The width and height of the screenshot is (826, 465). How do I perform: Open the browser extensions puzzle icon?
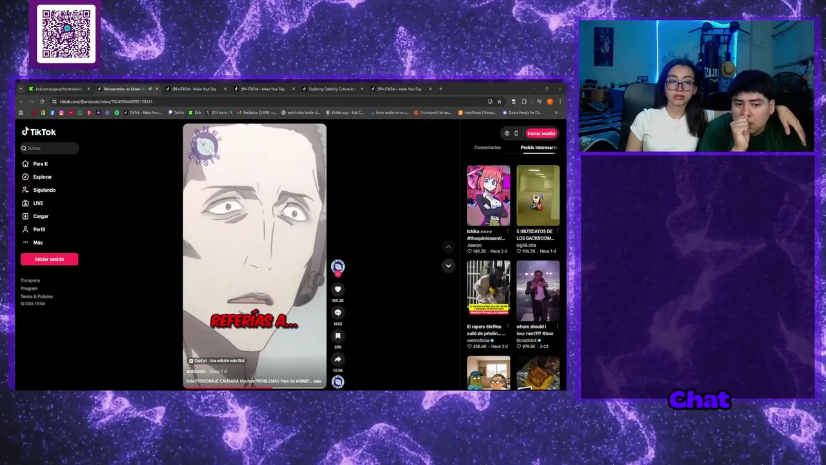tap(524, 101)
